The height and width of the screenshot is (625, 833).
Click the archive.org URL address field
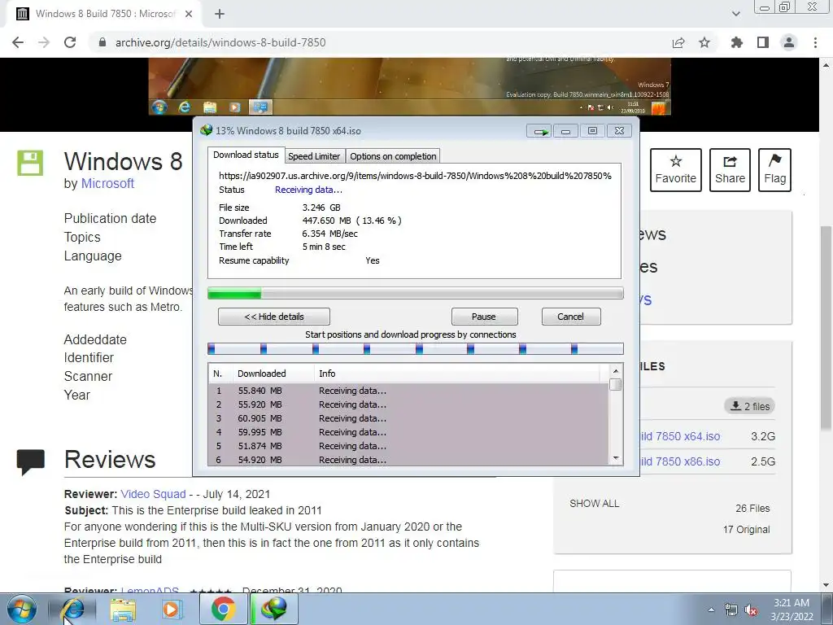pos(220,42)
